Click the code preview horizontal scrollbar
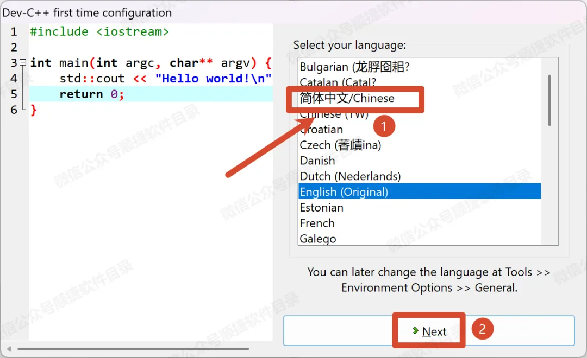 tap(133, 349)
